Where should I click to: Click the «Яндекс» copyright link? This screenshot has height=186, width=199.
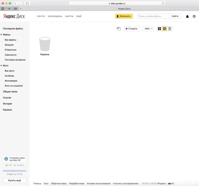point(161,184)
